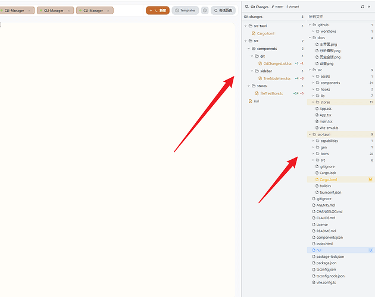Image resolution: width=375 pixels, height=297 pixels.
Task: Click file icon of build.rs
Action: tap(317, 186)
